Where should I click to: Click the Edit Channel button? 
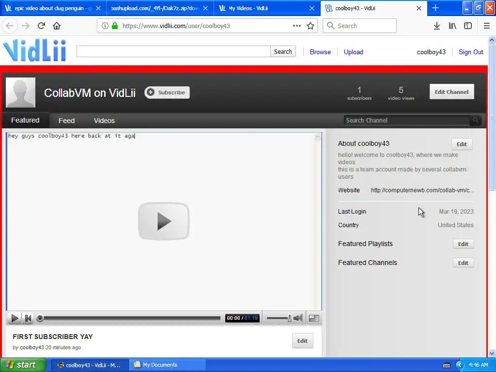[x=452, y=92]
